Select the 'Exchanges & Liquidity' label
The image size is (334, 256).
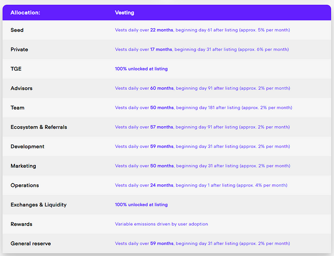(39, 205)
